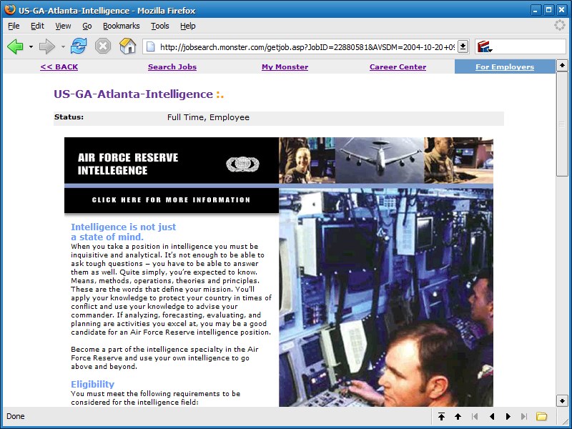This screenshot has width=572, height=429.
Task: Open the Career Center link
Action: click(x=398, y=66)
